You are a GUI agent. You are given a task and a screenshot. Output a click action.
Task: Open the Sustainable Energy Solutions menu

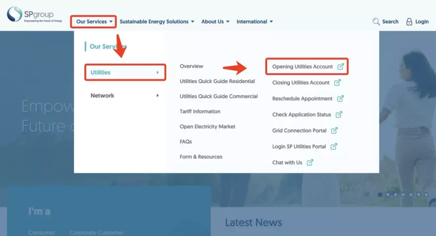157,22
